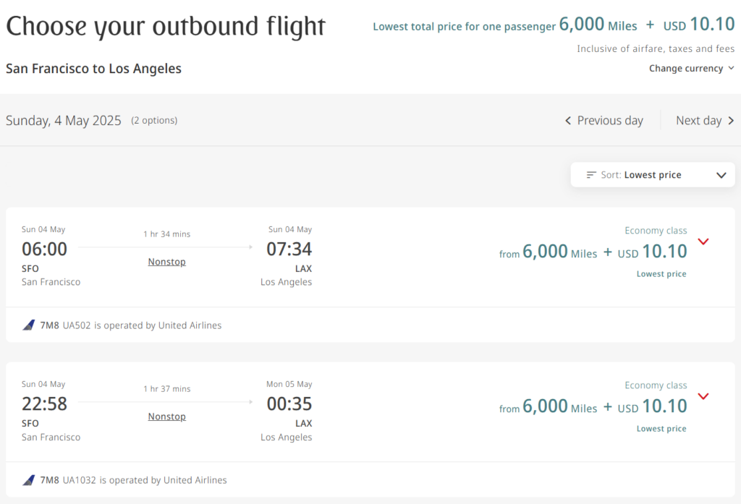Advance to the Next day

click(x=699, y=121)
